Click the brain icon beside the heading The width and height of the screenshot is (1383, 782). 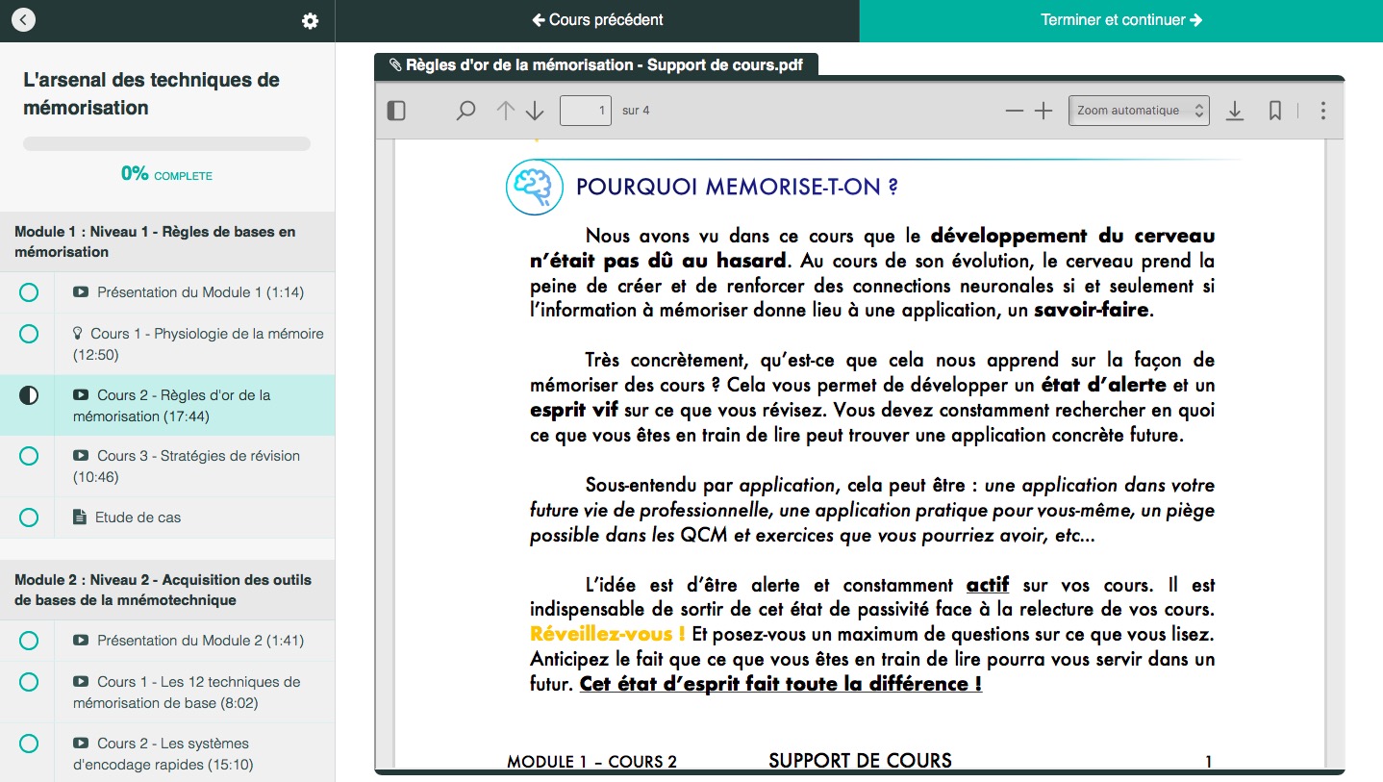tap(535, 186)
